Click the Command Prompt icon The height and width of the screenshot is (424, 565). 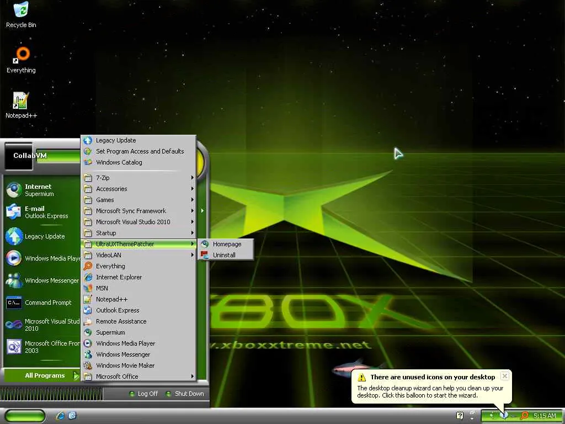(x=14, y=303)
